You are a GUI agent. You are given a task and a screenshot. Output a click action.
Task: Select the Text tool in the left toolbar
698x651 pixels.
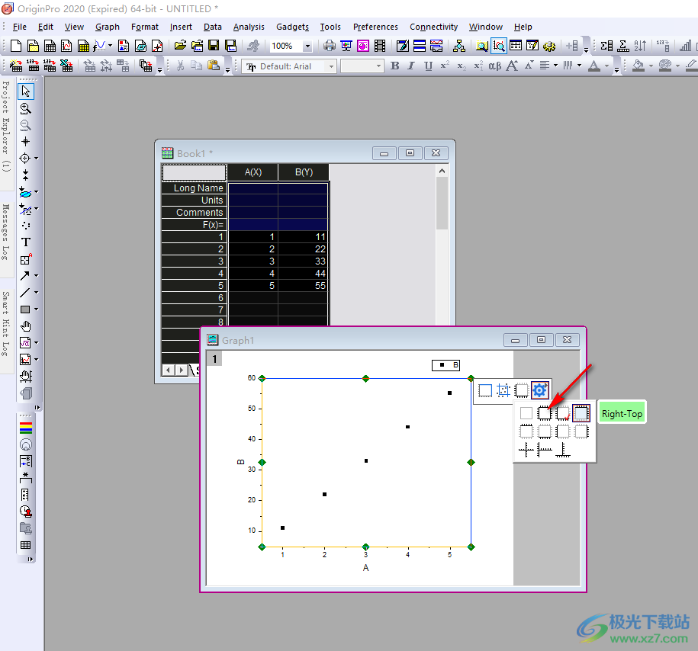[26, 242]
